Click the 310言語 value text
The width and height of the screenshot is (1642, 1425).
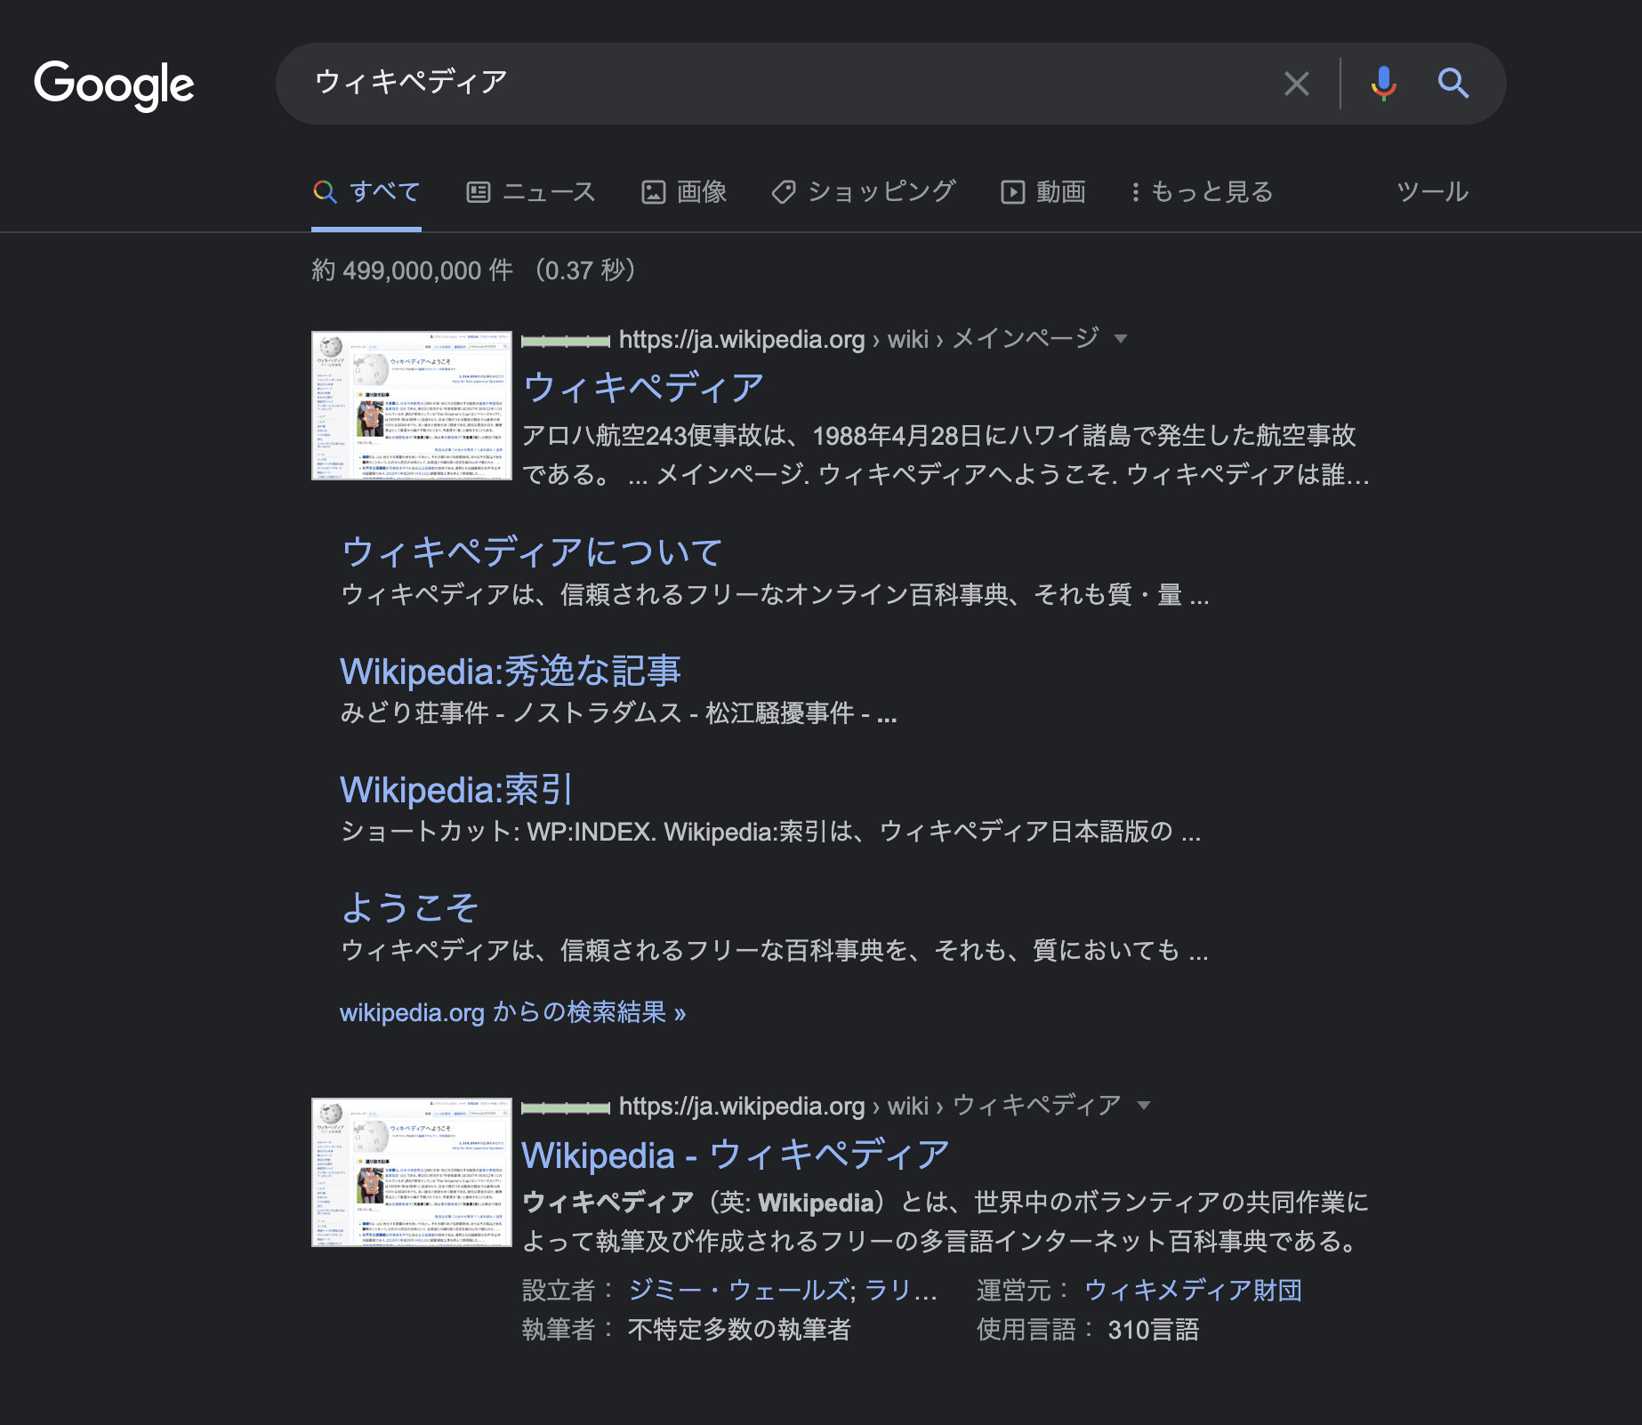[x=1153, y=1330]
